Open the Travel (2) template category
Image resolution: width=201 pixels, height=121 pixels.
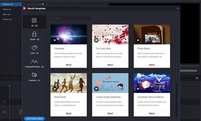point(34,36)
